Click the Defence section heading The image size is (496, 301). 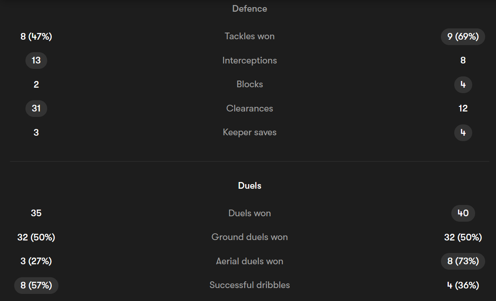(x=249, y=8)
